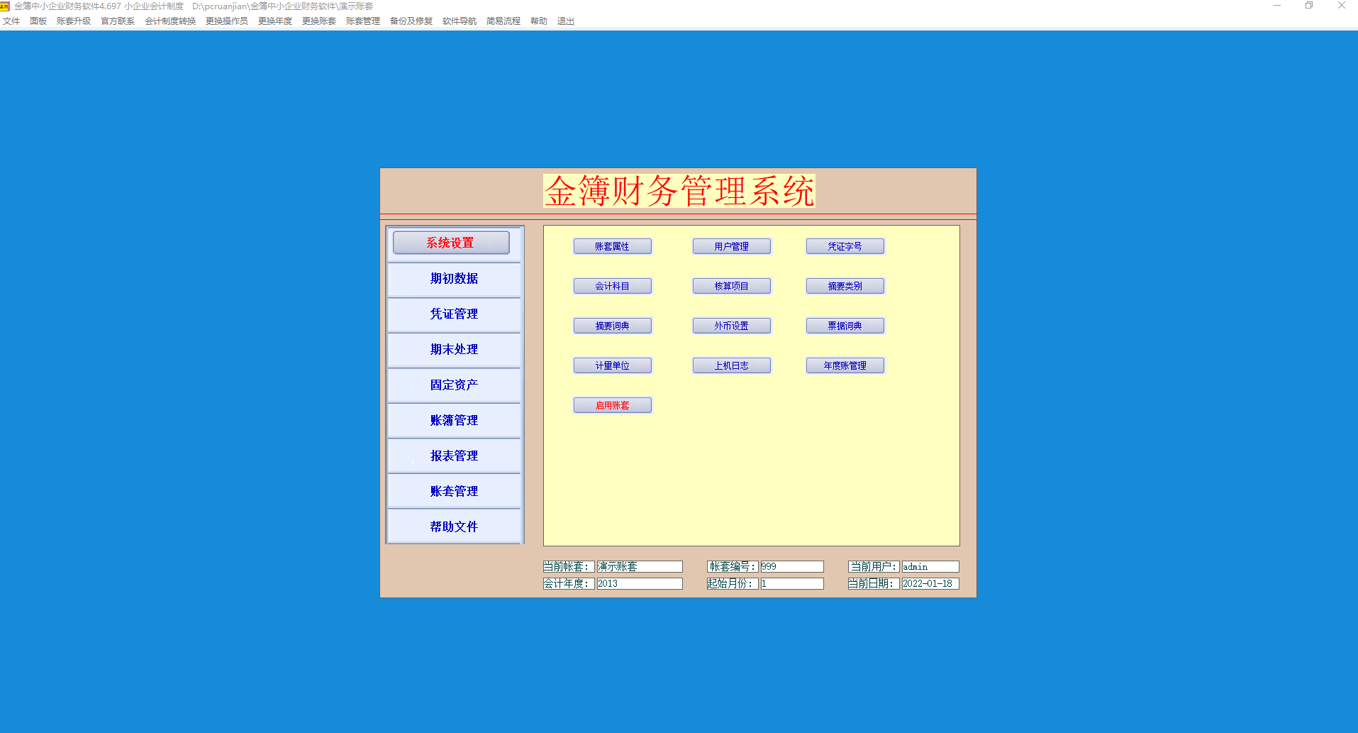The image size is (1358, 733).
Task: Minimize the application window
Action: pyautogui.click(x=1277, y=6)
